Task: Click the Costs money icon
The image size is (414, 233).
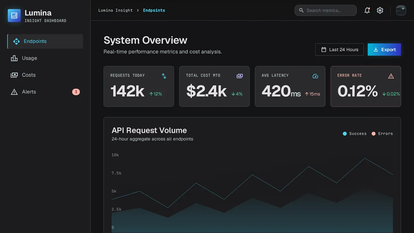Action: pyautogui.click(x=14, y=75)
